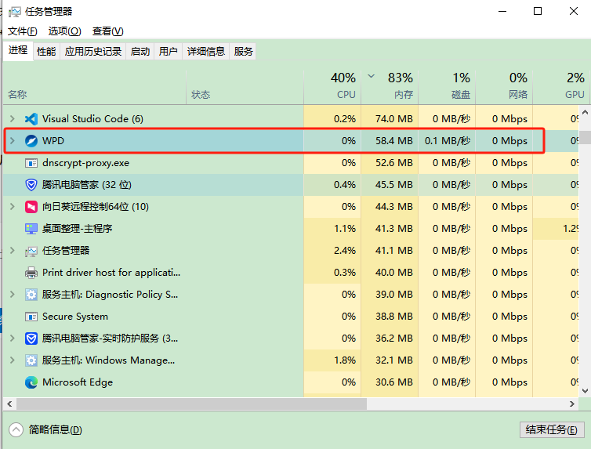The image size is (591, 449).
Task: Click the Print driver host printer icon
Action: pyautogui.click(x=31, y=273)
